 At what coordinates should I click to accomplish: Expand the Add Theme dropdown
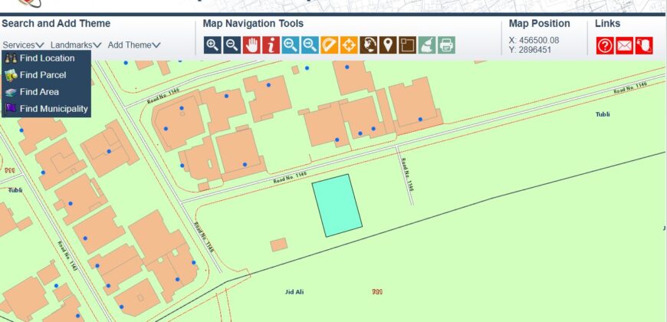point(134,44)
